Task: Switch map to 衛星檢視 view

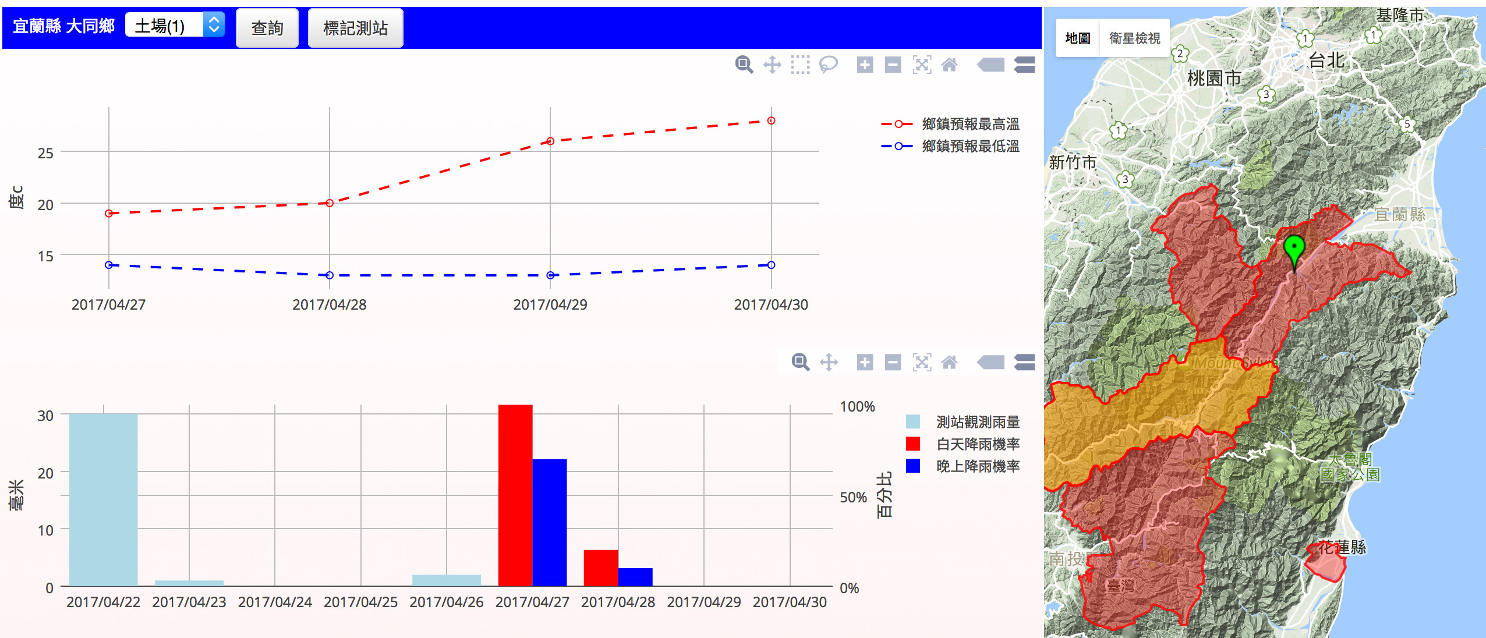Action: pos(1134,38)
